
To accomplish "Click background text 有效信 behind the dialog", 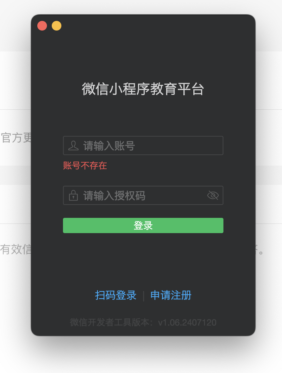I will (16, 249).
